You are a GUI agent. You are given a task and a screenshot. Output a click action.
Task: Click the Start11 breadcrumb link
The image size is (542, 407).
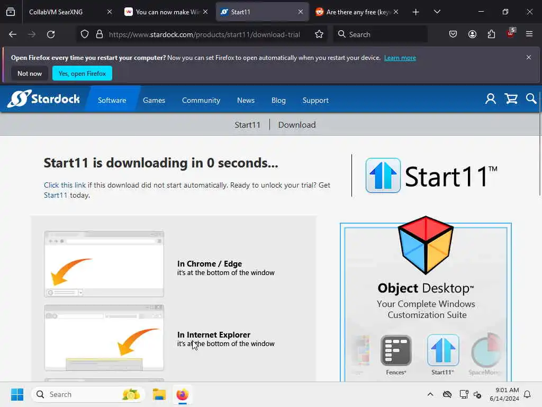coord(247,125)
